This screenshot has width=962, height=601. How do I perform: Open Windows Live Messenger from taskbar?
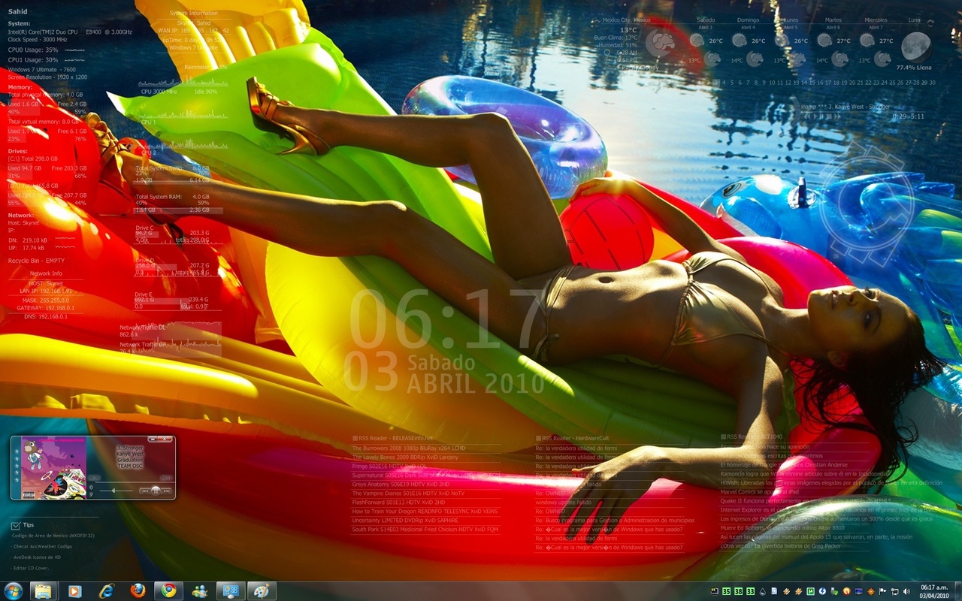coord(200,591)
